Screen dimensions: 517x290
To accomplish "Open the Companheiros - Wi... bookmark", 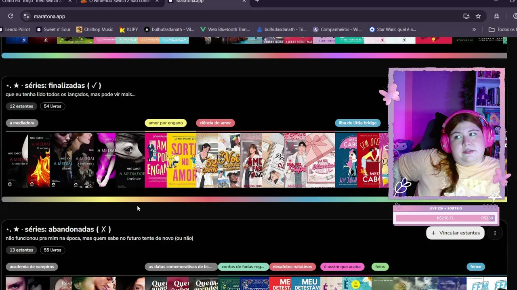I will pos(337,29).
